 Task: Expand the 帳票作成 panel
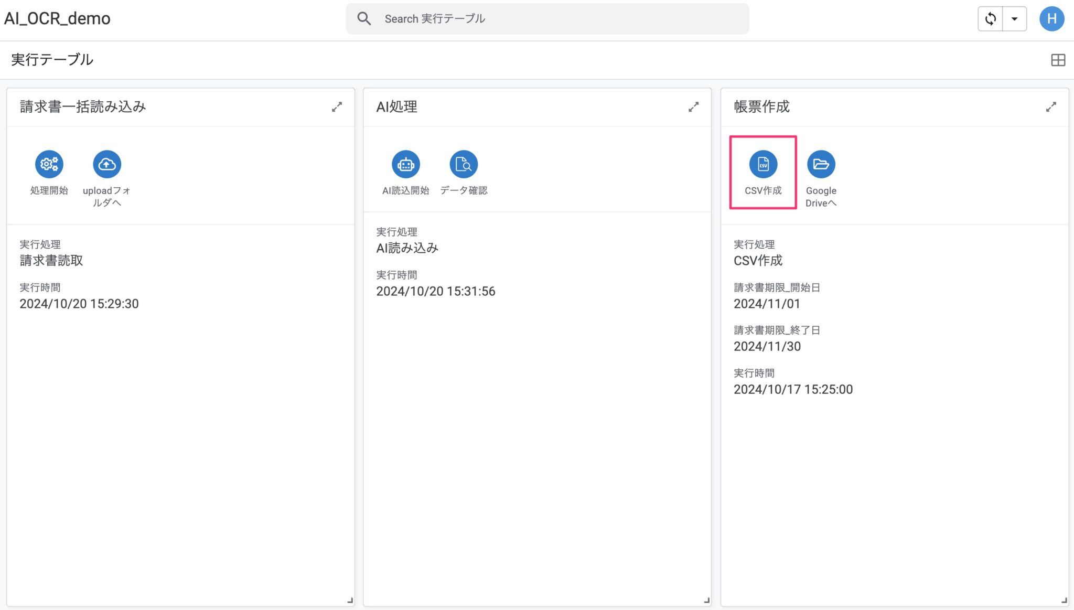click(x=1050, y=107)
